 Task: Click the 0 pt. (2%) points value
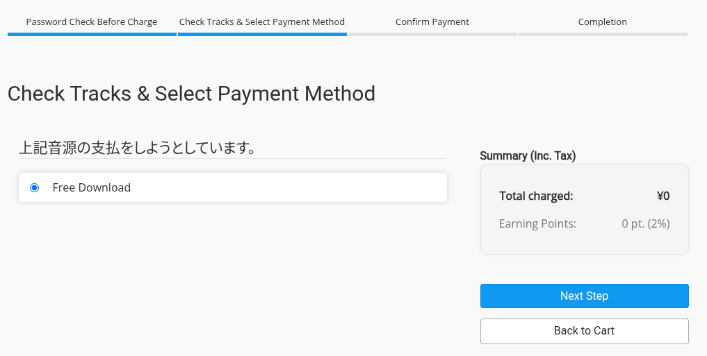[645, 223]
